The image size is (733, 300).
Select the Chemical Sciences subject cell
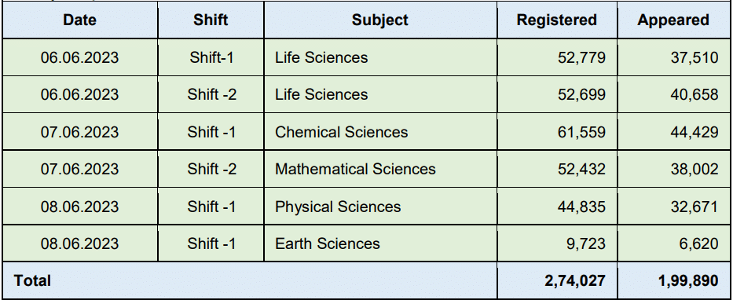[x=380, y=132]
